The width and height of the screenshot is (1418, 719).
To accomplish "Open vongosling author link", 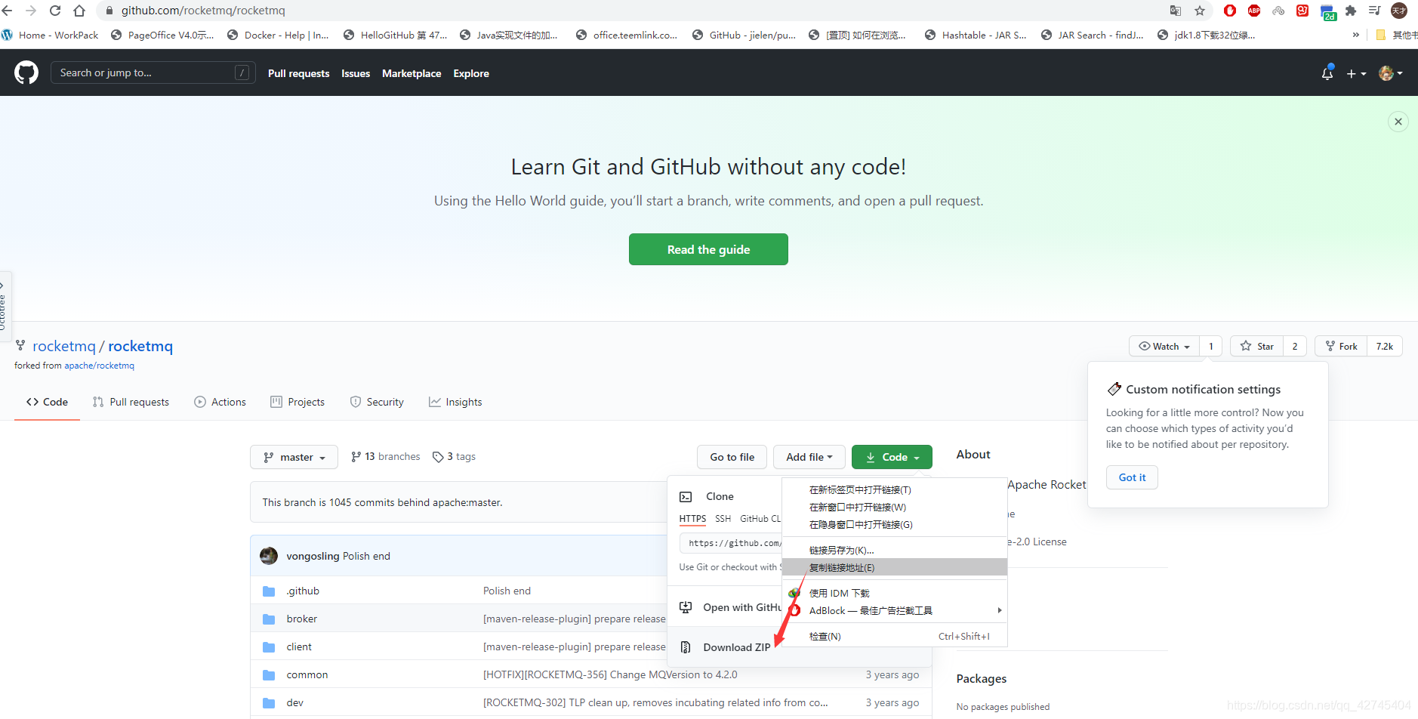I will 313,556.
